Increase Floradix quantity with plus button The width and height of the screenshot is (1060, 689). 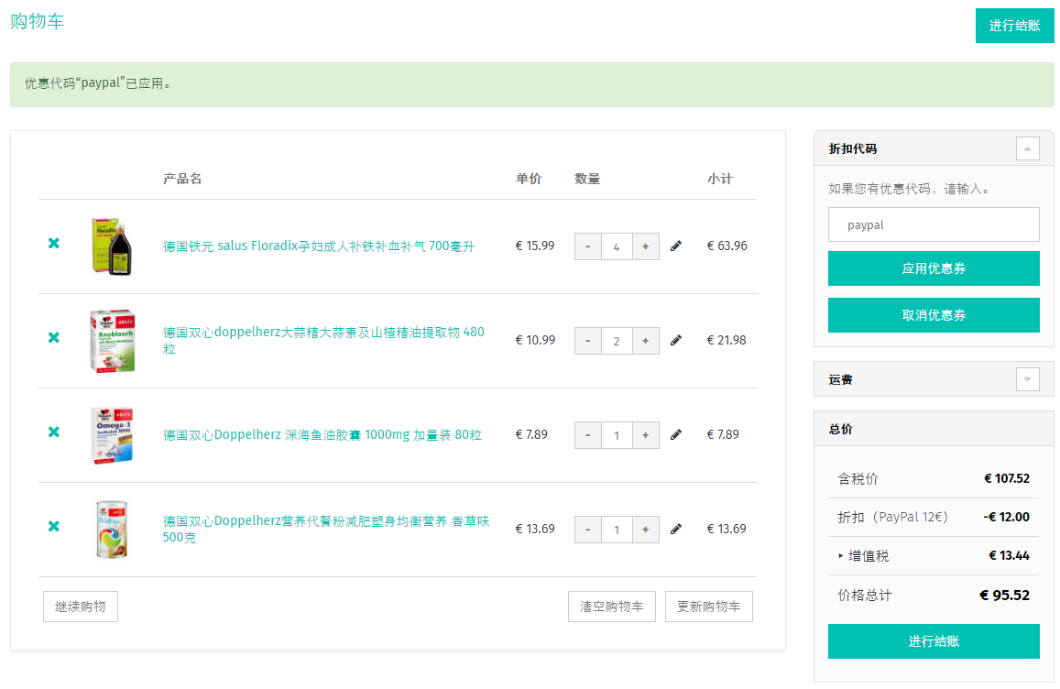[x=646, y=246]
